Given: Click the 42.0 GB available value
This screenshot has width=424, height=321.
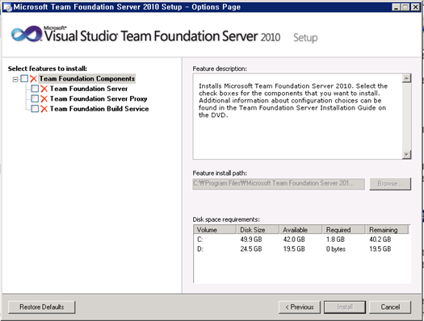Looking at the screenshot, I should tap(294, 240).
